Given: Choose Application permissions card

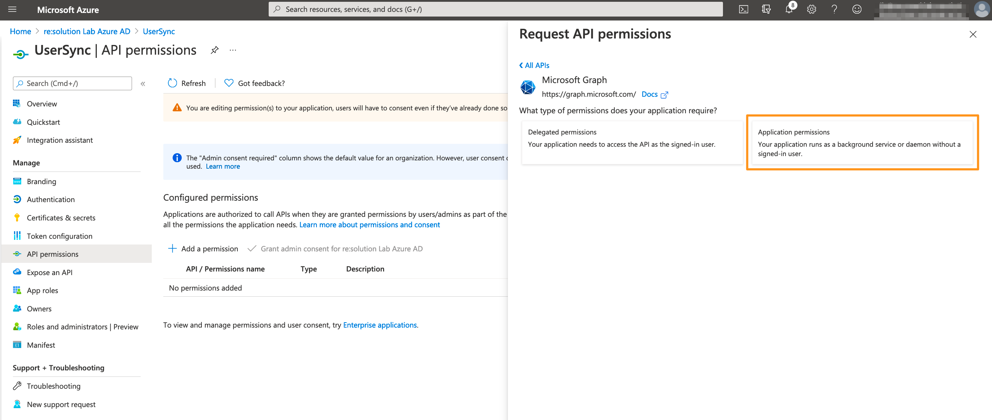Looking at the screenshot, I should click(862, 142).
